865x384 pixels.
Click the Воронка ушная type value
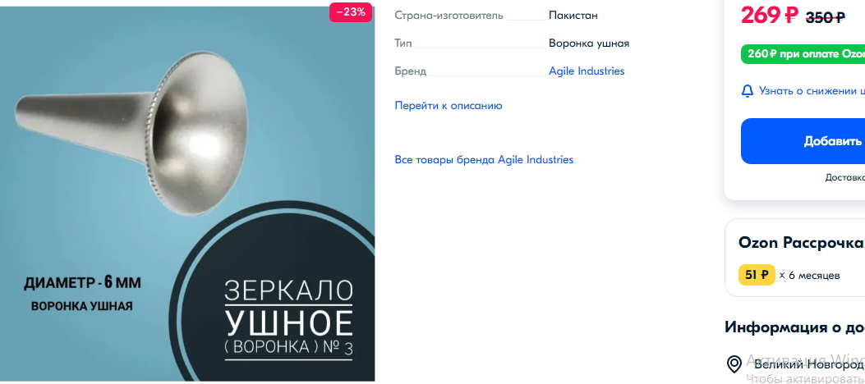coord(589,43)
